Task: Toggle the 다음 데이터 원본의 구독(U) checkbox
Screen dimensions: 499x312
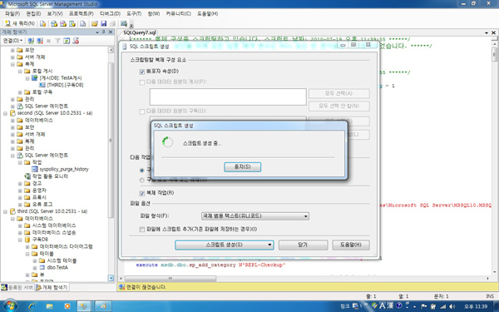Action: pyautogui.click(x=142, y=111)
